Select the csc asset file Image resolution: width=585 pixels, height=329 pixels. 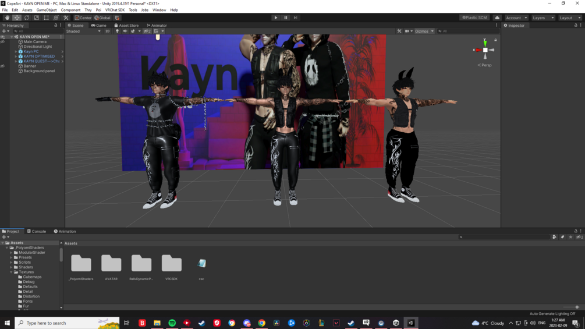[x=201, y=267]
